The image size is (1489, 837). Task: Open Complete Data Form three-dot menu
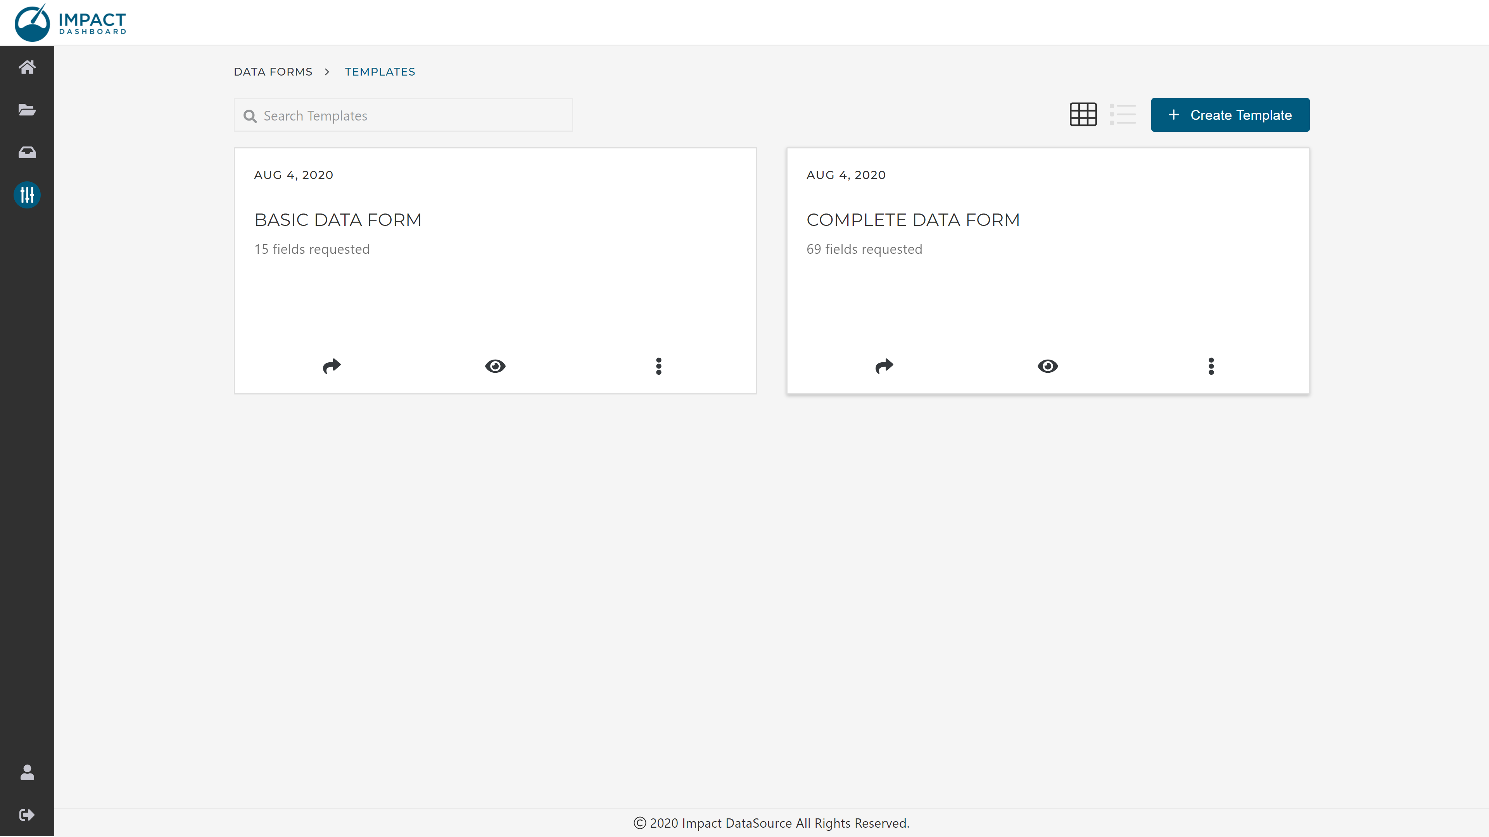coord(1211,366)
